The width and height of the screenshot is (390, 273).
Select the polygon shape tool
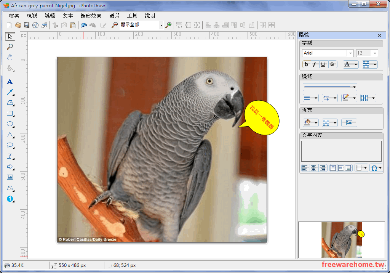pos(10,103)
